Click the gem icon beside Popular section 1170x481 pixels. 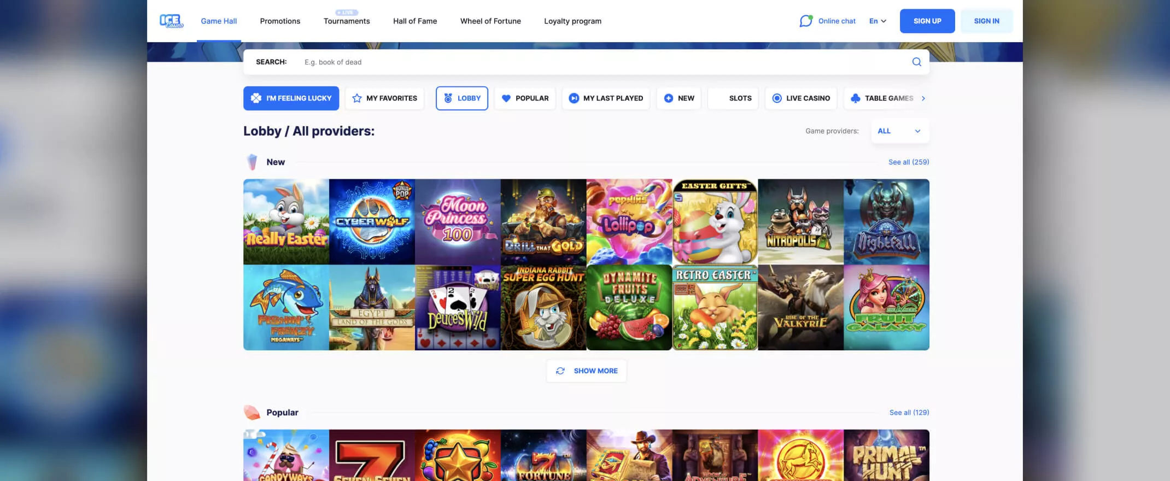coord(251,412)
